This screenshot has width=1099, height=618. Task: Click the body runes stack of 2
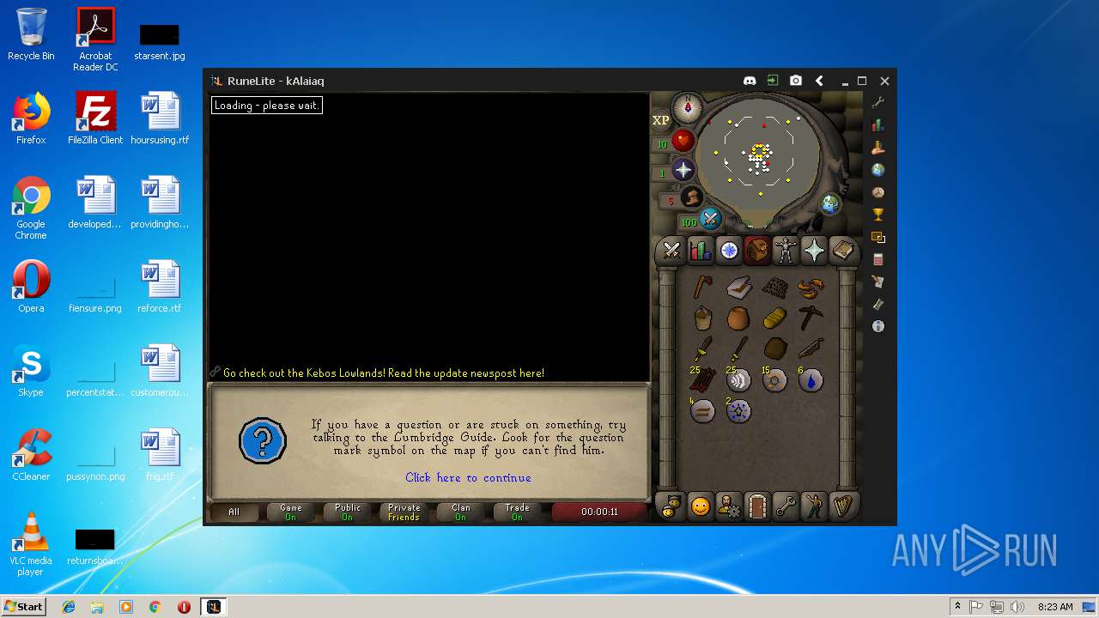(x=739, y=410)
